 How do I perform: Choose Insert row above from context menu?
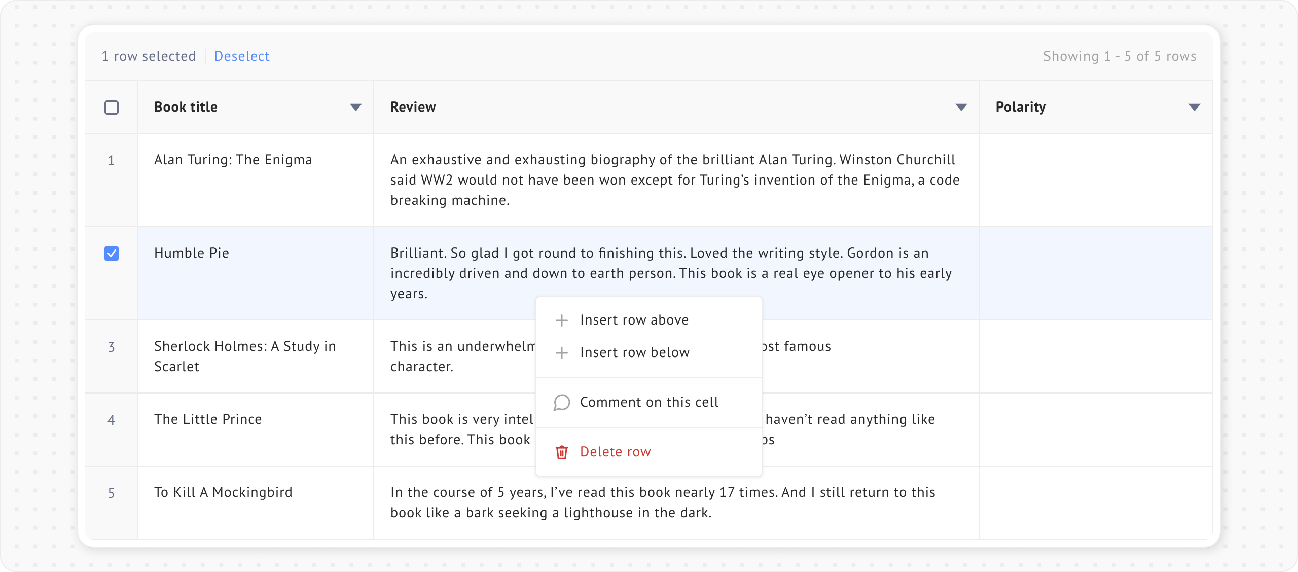(x=634, y=320)
